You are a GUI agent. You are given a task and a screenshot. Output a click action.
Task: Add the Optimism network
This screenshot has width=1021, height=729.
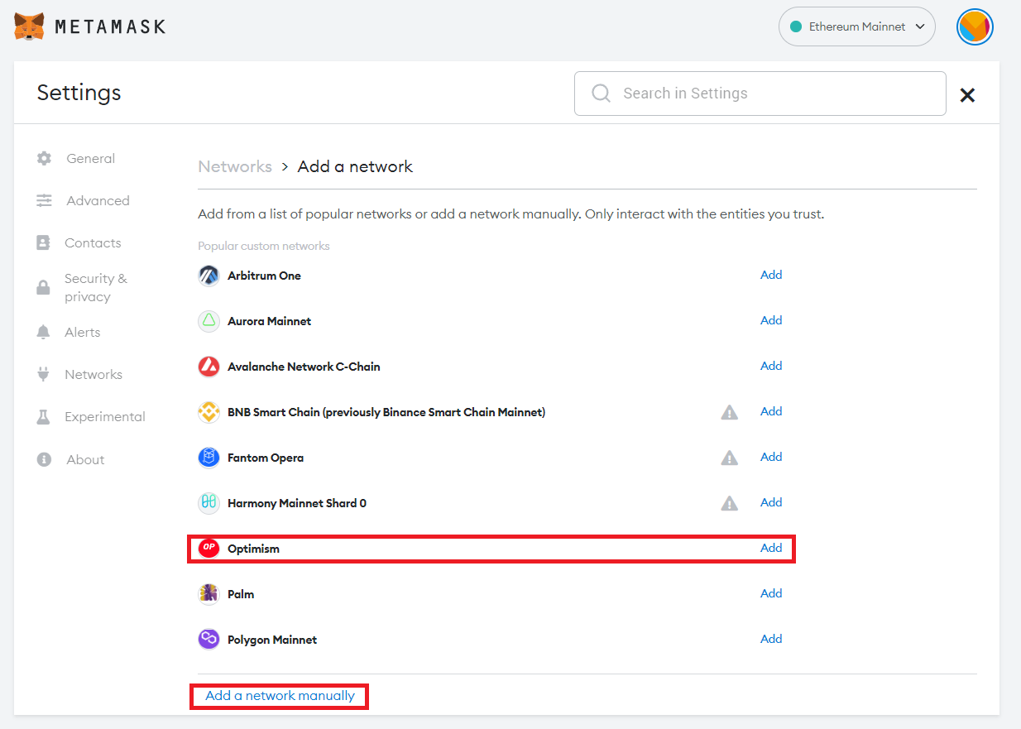coord(771,548)
